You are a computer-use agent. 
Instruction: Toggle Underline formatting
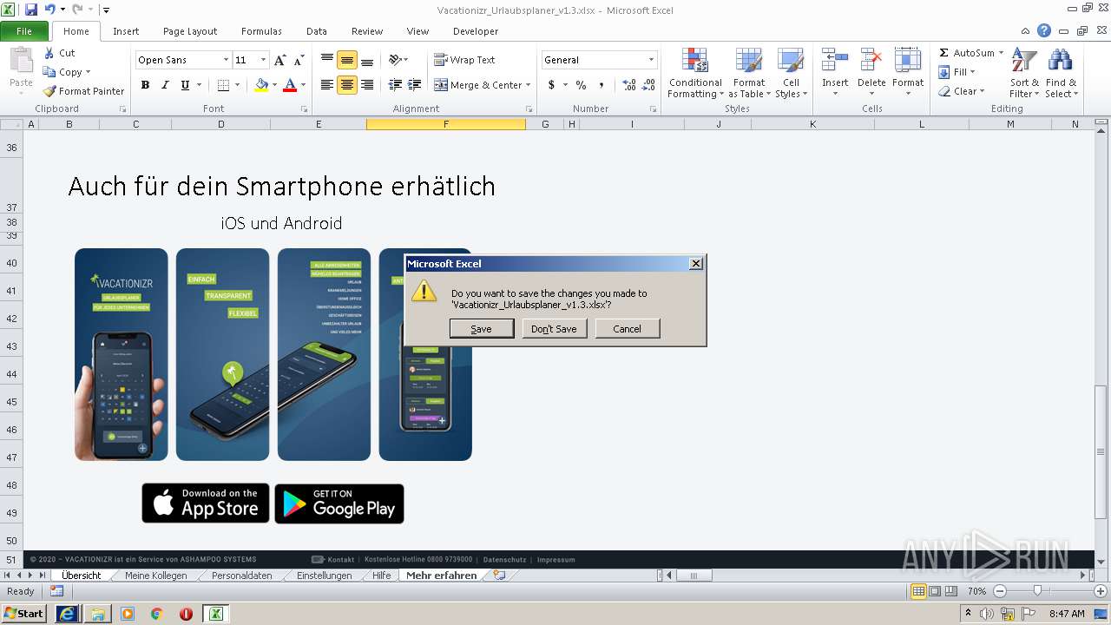tap(185, 85)
